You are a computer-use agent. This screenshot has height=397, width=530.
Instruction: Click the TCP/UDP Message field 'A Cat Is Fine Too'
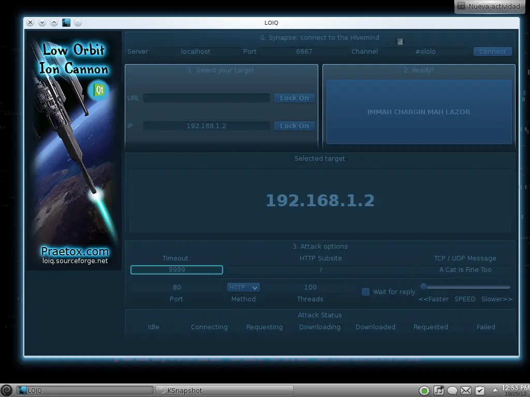(465, 270)
